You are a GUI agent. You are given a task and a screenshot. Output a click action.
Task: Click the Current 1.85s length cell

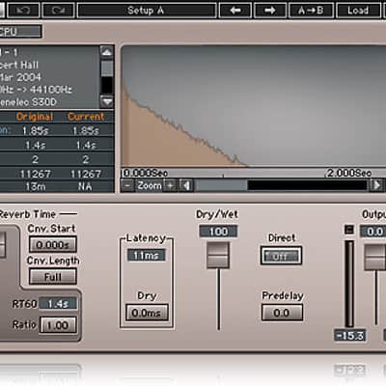point(86,130)
